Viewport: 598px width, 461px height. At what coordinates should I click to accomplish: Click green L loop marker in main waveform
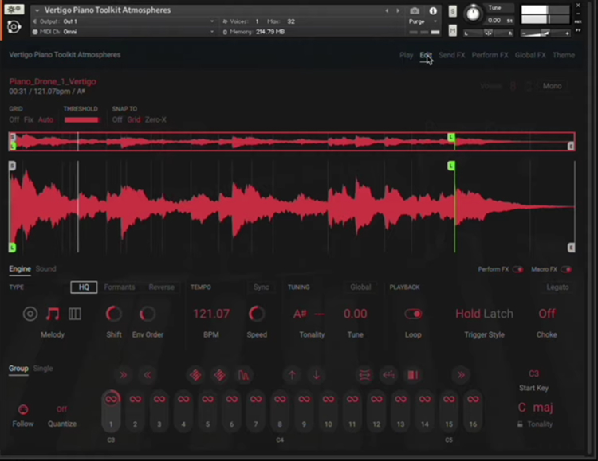point(451,166)
